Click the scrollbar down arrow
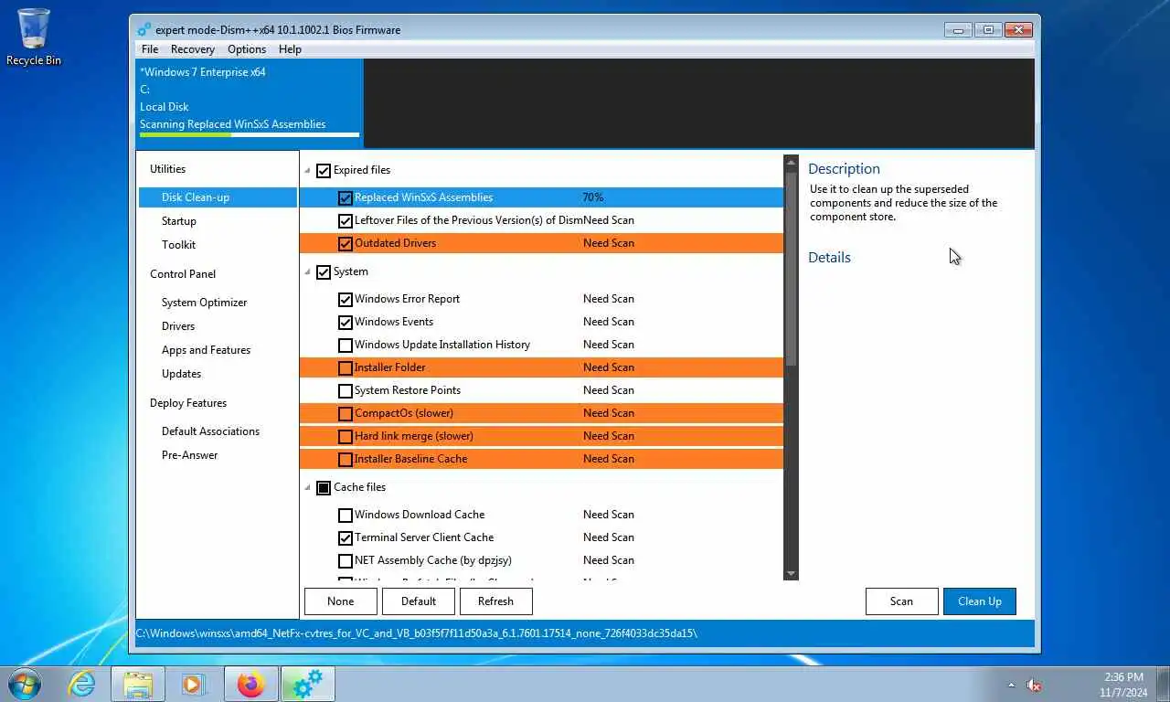1170x702 pixels. point(791,573)
